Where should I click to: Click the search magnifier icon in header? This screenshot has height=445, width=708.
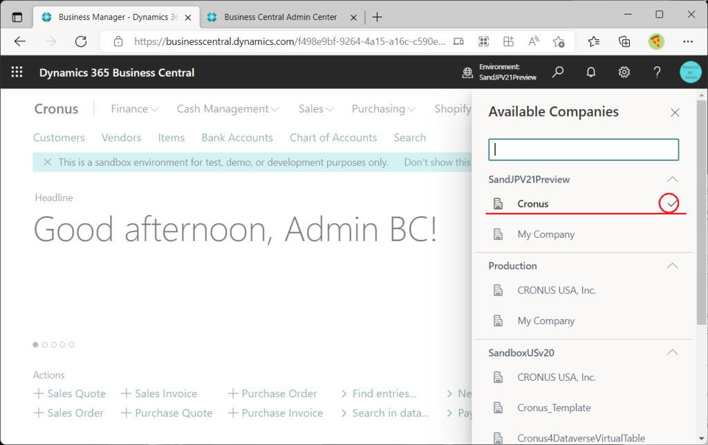pos(558,73)
